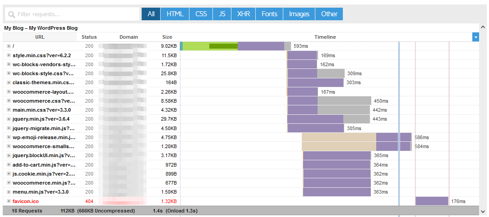Viewport: 489px width, 217px height.
Task: Click the 162ms duration label
Action: pos(327,64)
